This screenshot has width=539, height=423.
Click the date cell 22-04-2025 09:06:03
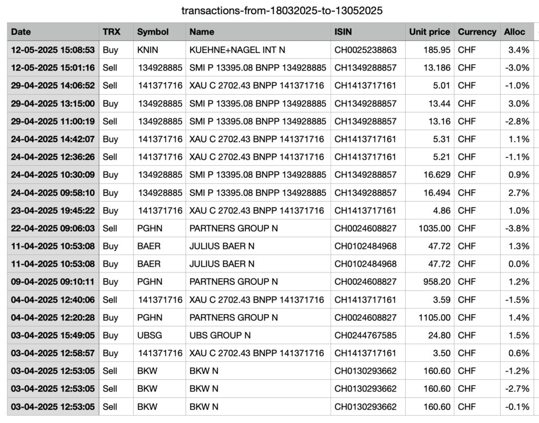[53, 228]
